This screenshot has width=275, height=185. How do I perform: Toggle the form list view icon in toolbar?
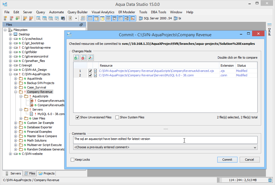[120, 18]
